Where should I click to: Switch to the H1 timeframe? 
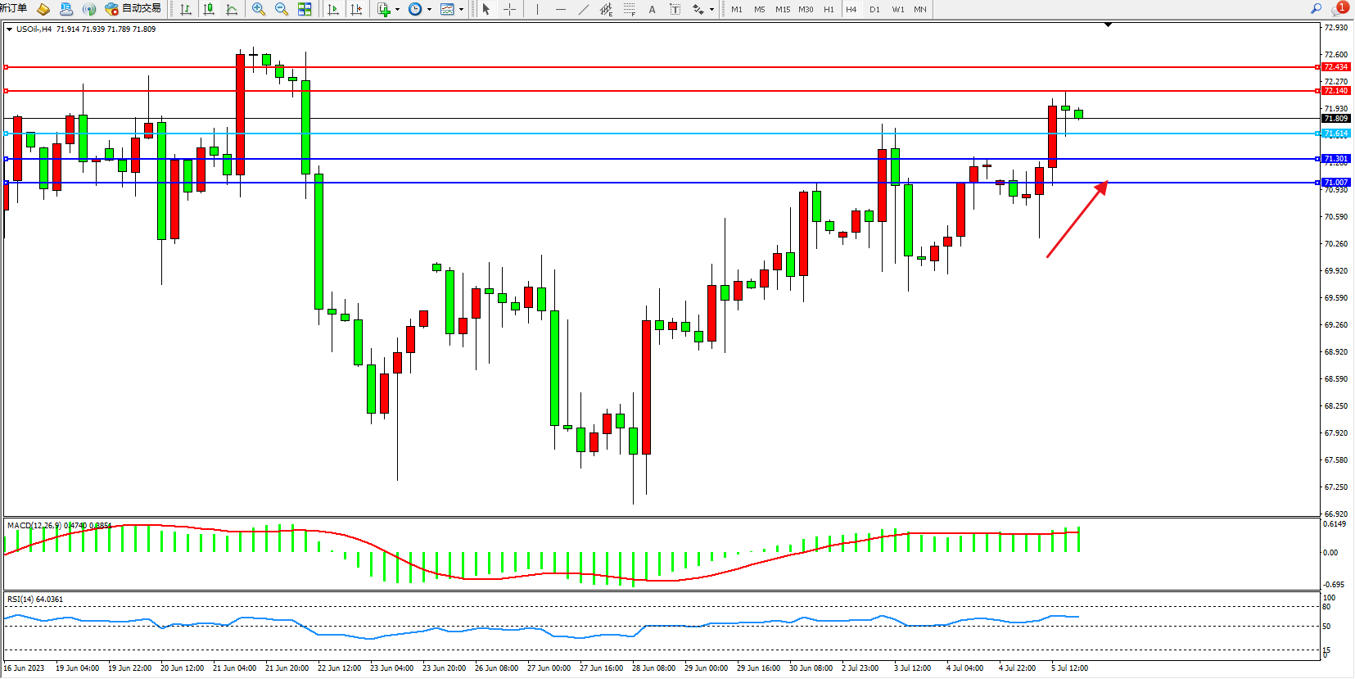coord(829,9)
